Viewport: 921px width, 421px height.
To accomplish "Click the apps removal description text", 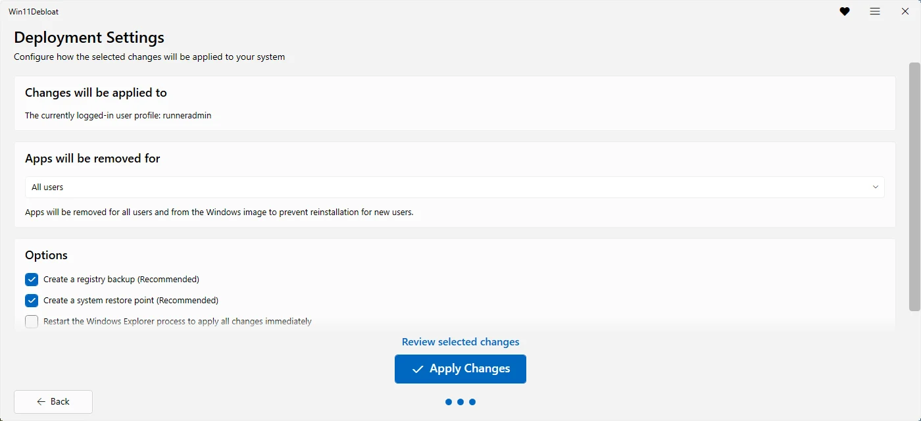I will (219, 212).
